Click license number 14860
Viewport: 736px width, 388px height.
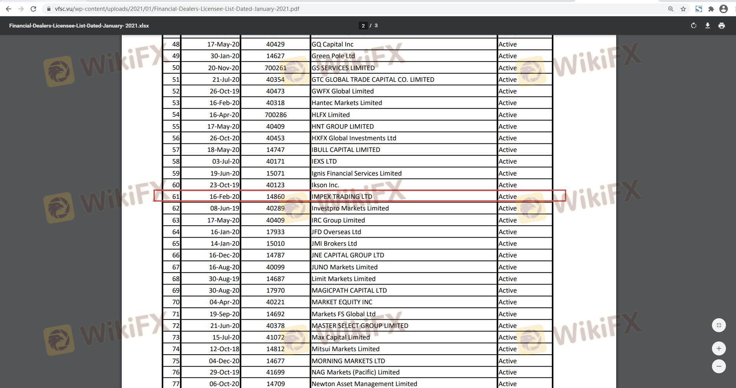click(x=275, y=197)
